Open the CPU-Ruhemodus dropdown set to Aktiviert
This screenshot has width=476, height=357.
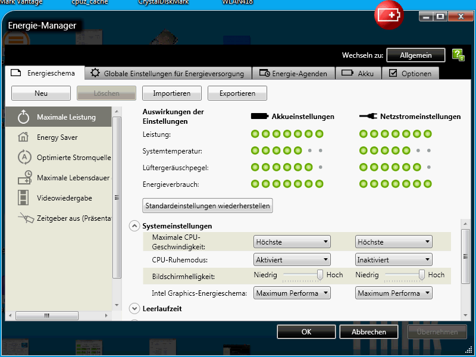[x=292, y=260]
